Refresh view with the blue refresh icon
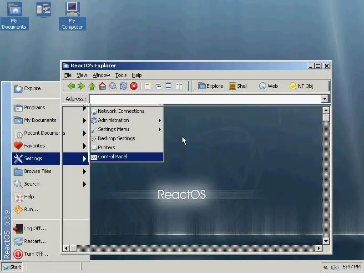The image size is (364, 273). pyautogui.click(x=123, y=86)
